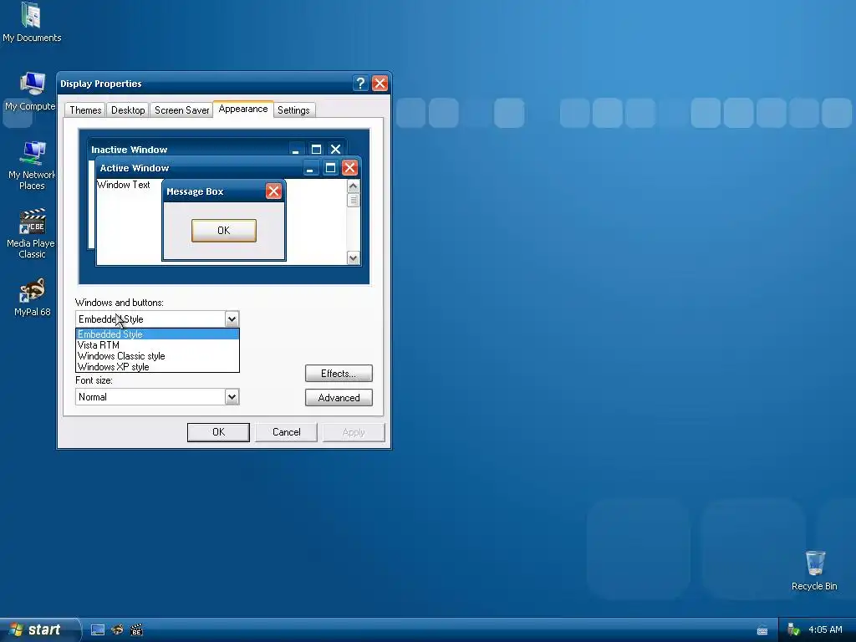This screenshot has width=856, height=642.
Task: Click MyPal raccoon quick launch icon
Action: [x=117, y=630]
